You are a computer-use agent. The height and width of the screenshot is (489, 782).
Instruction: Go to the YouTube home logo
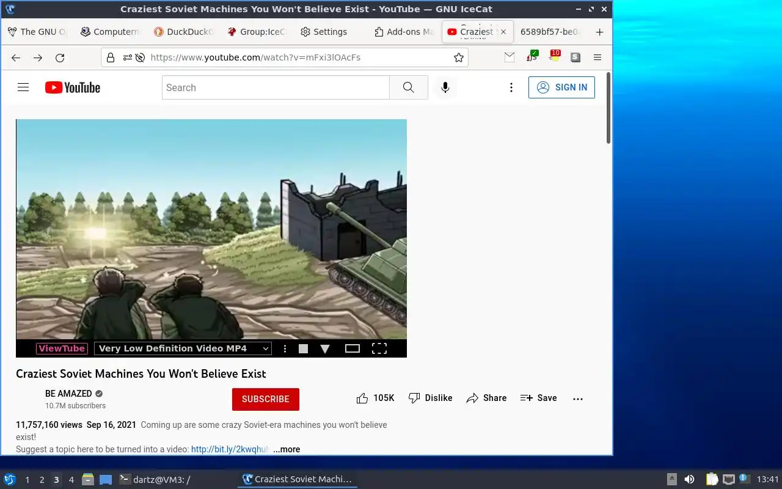click(x=73, y=87)
